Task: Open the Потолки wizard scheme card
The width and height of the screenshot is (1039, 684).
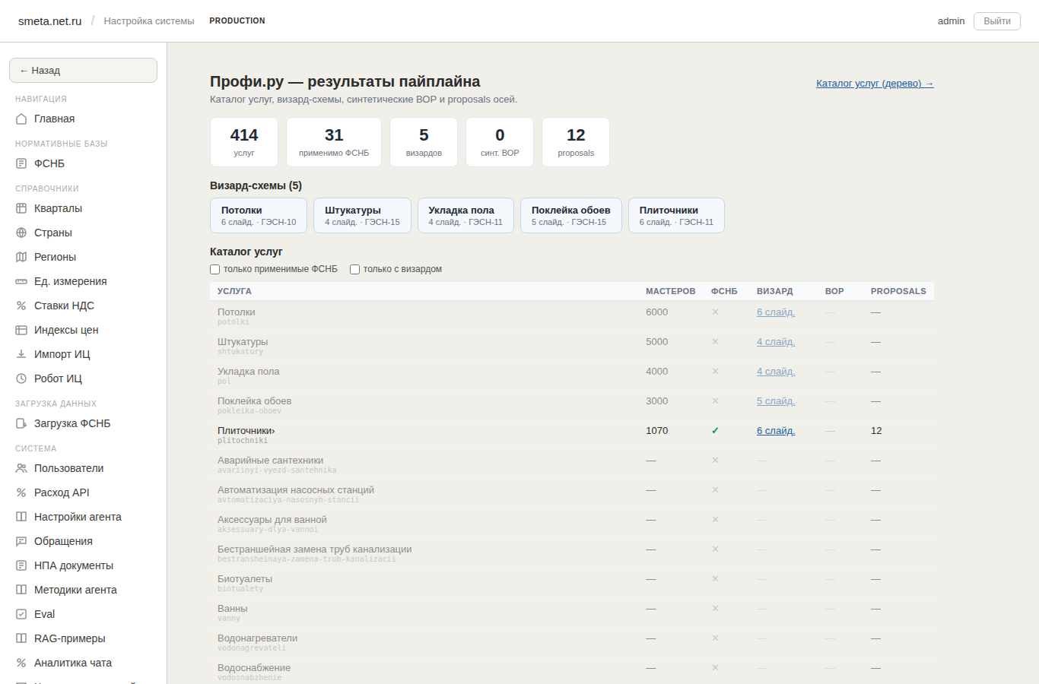Action: pos(259,215)
